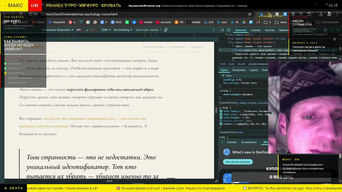Select the html breadcrumb
This screenshot has width=342, height=192.
point(223,64)
